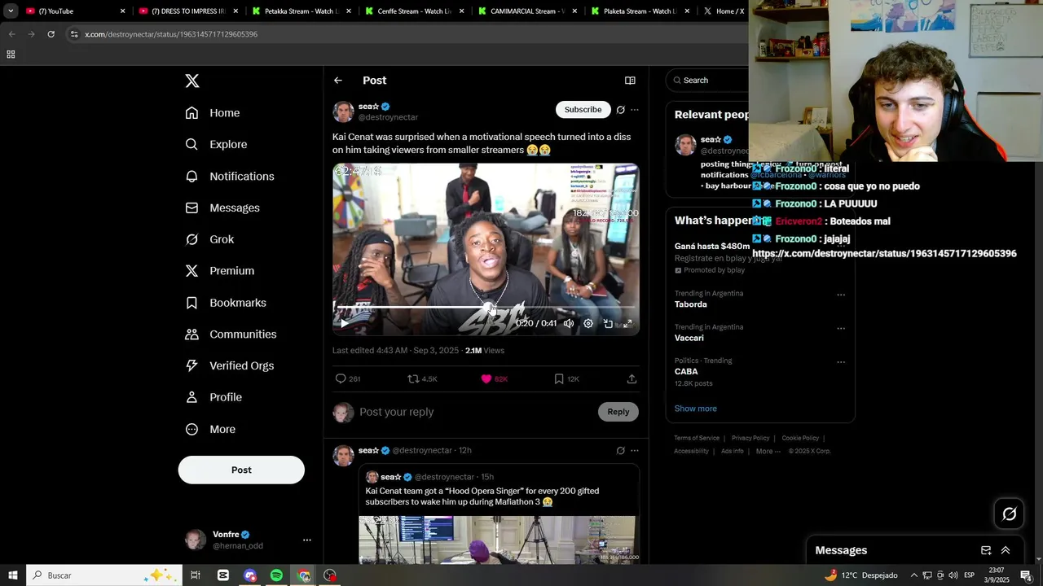The image size is (1043, 586).
Task: Mute the video volume
Action: click(x=569, y=323)
